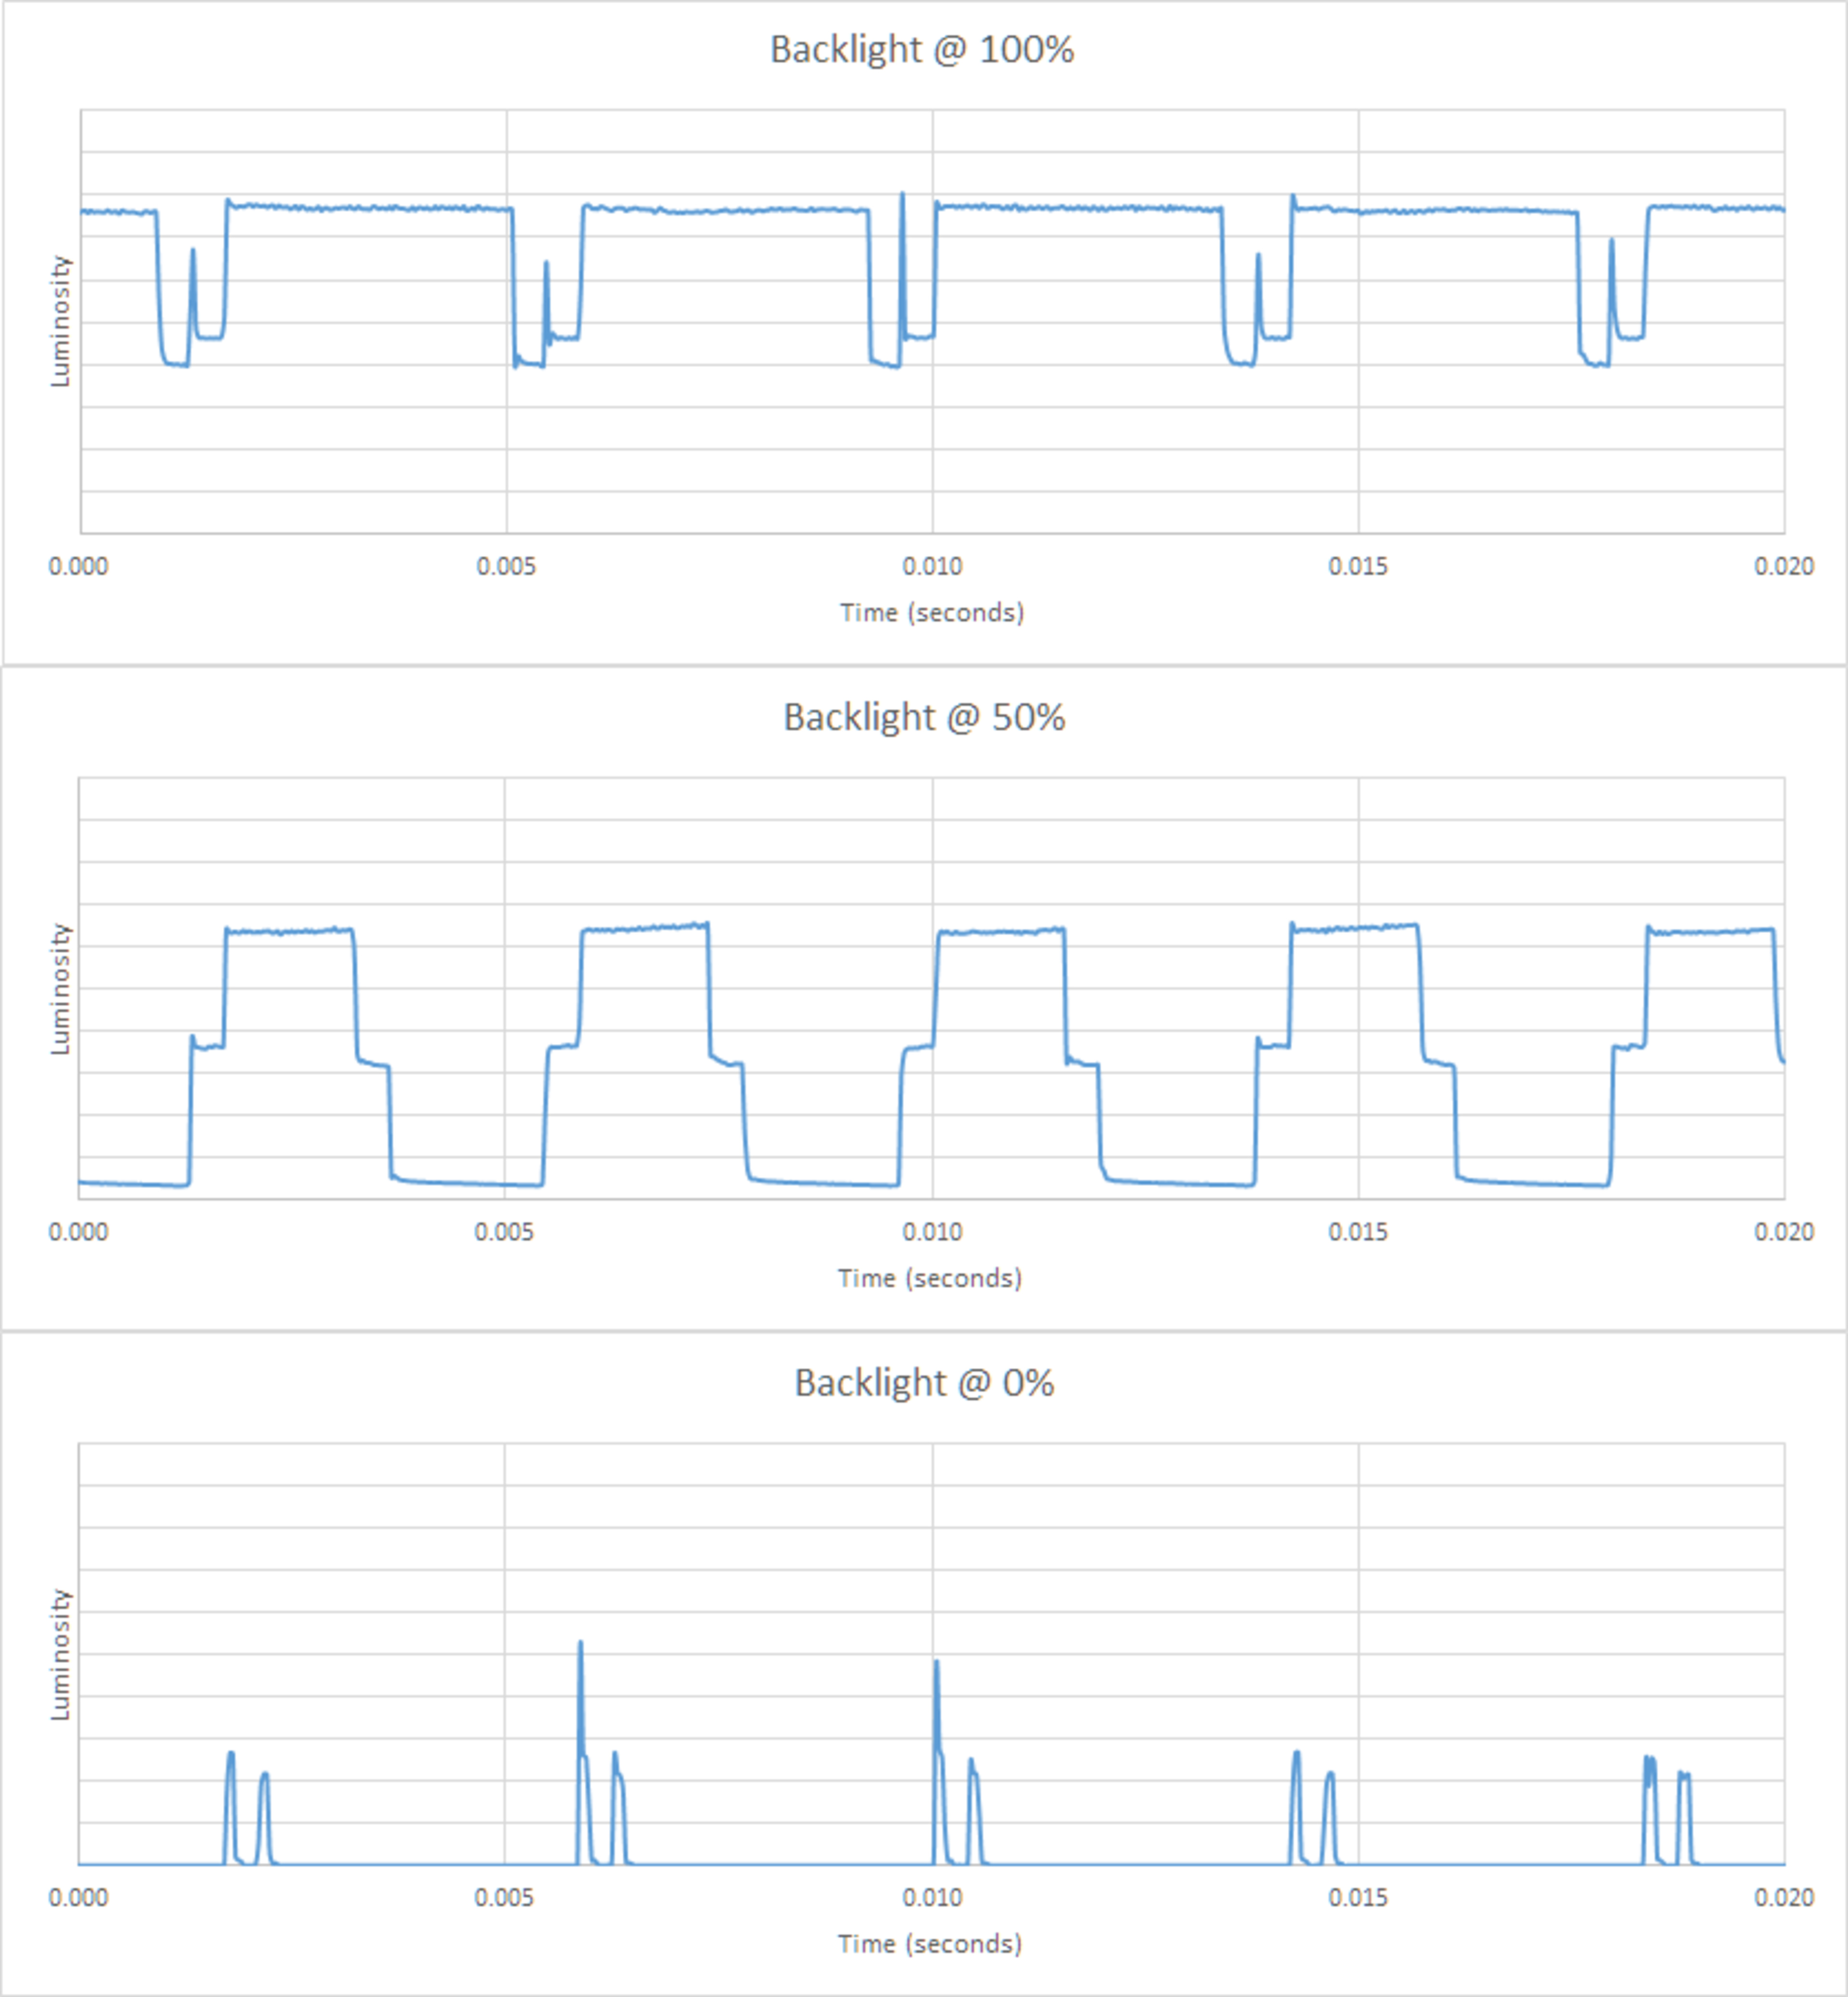1848x1997 pixels.
Task: Select the Luminosity axis label on bottom chart
Action: 60,1654
